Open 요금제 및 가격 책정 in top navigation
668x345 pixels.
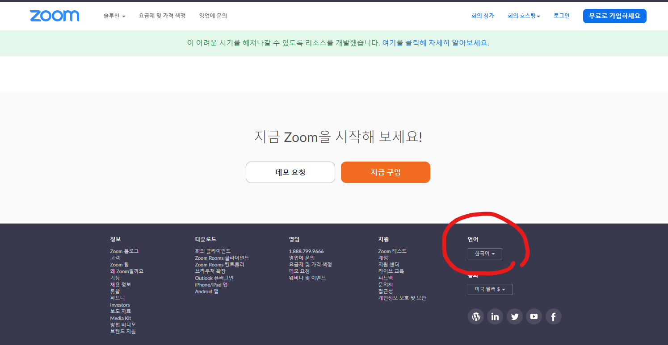[x=162, y=16]
